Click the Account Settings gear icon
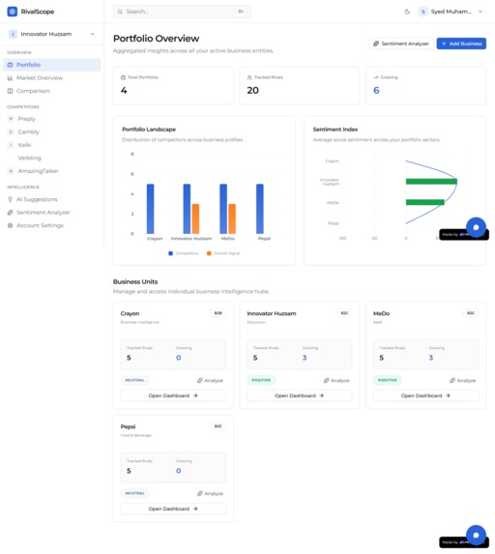The image size is (495, 554). (x=11, y=225)
